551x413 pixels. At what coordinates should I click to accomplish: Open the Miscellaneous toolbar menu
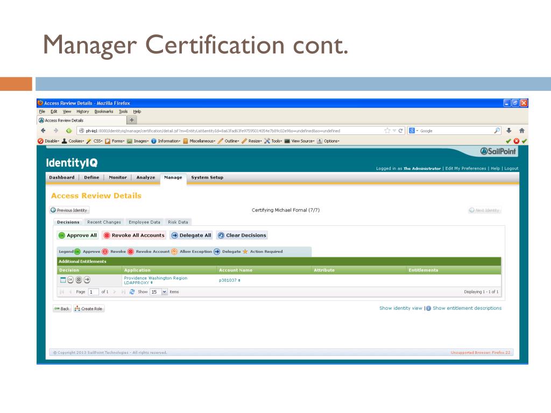(x=199, y=141)
